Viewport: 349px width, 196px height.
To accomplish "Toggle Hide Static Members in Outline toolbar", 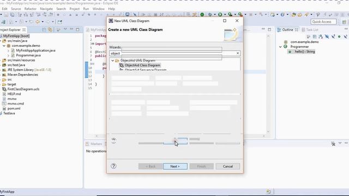I will (333, 36).
